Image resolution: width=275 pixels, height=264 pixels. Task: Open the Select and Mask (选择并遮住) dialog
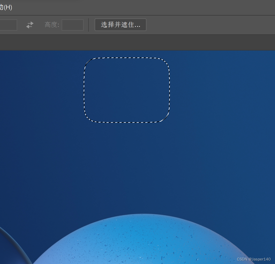121,25
